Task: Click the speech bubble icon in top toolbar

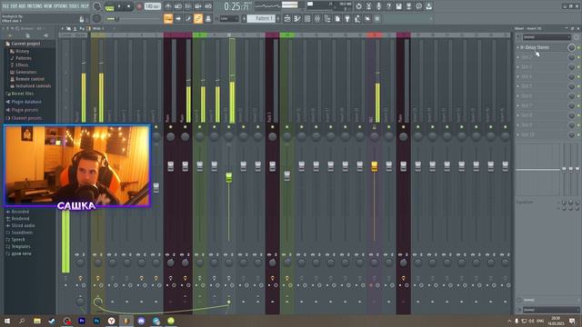Action: click(418, 6)
